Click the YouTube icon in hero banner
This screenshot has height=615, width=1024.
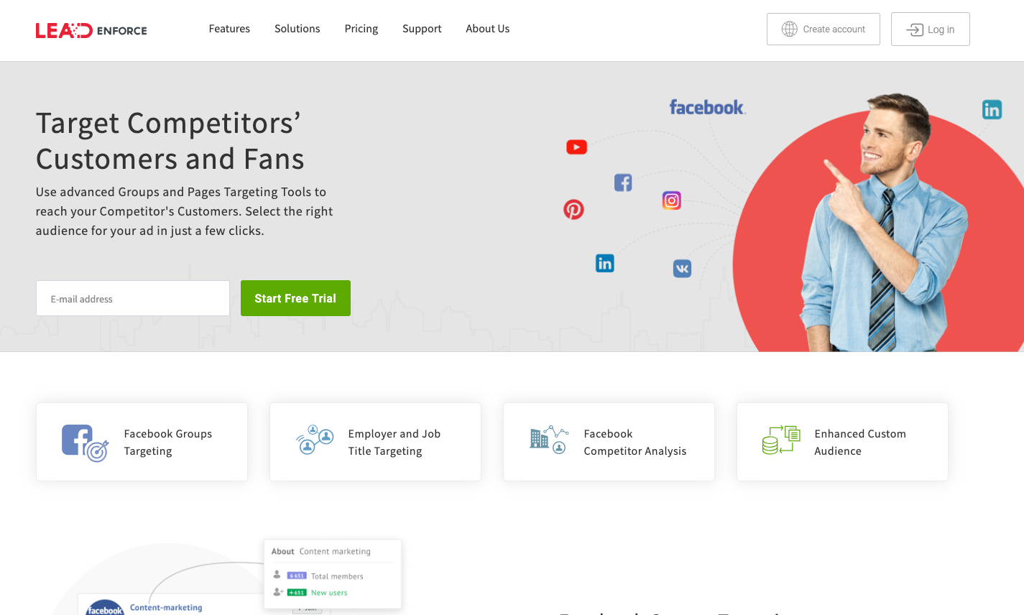click(576, 147)
